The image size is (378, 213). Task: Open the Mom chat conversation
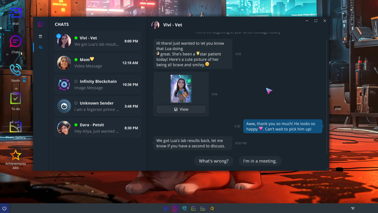(98, 63)
